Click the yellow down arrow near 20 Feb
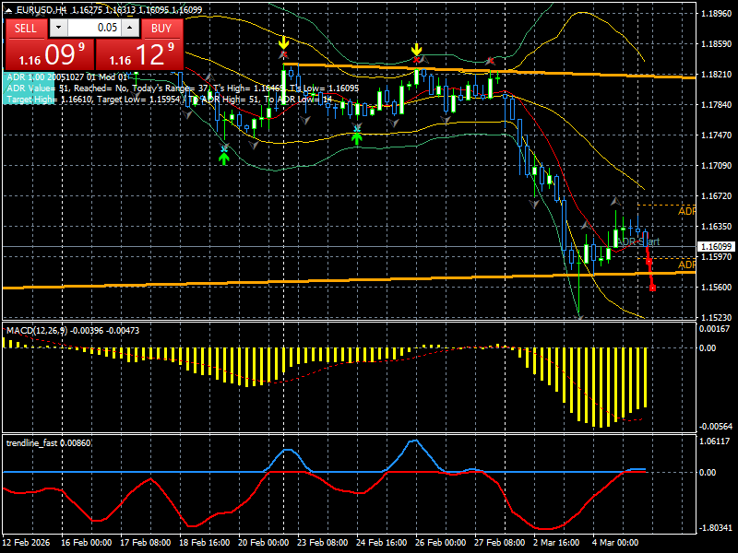The image size is (738, 553). coord(283,42)
